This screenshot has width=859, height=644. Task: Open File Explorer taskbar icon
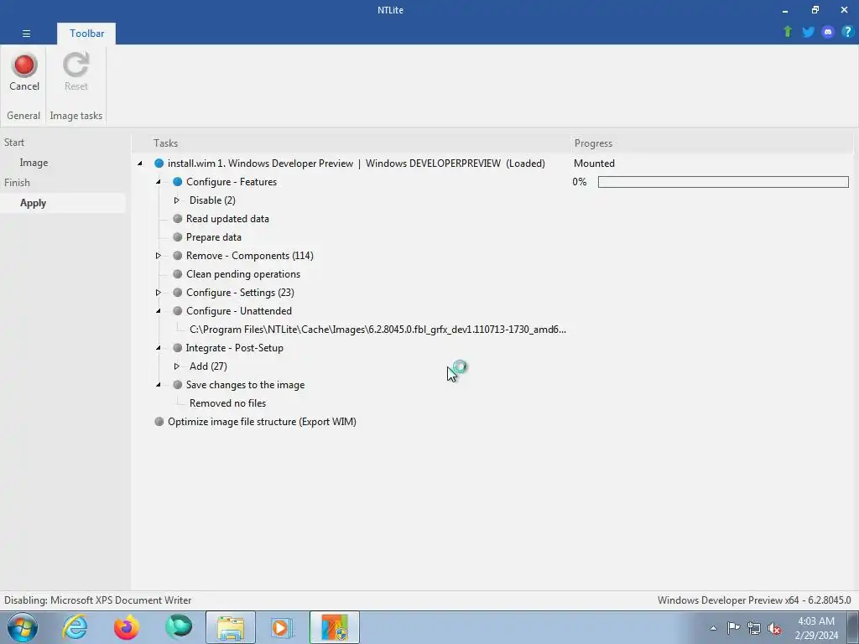(231, 627)
